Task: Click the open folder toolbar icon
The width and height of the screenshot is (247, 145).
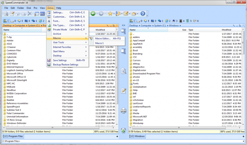Action: (134, 14)
